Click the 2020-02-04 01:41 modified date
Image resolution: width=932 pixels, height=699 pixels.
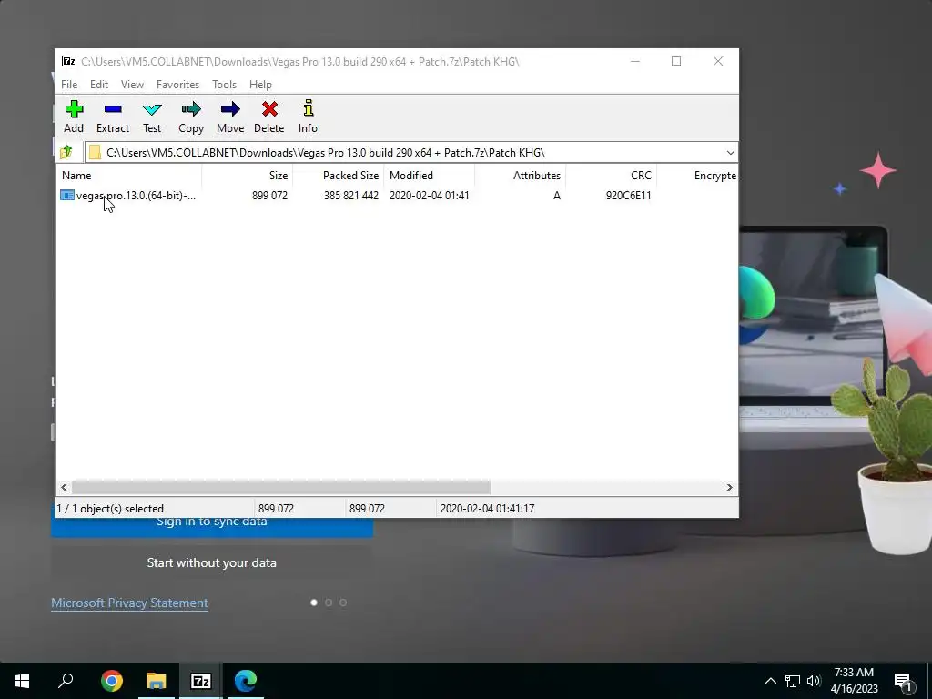pos(430,195)
